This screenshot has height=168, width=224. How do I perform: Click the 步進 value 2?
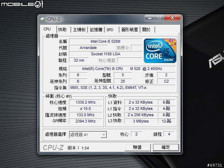tap(166, 75)
